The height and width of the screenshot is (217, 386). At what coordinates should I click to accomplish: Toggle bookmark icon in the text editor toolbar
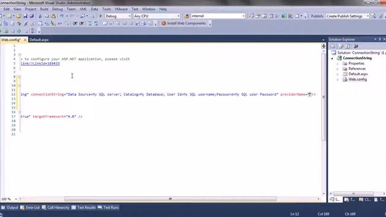click(105, 24)
